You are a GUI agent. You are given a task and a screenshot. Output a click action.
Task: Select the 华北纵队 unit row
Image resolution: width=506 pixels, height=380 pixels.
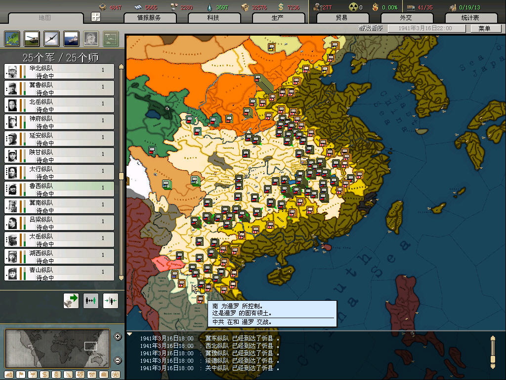(59, 71)
